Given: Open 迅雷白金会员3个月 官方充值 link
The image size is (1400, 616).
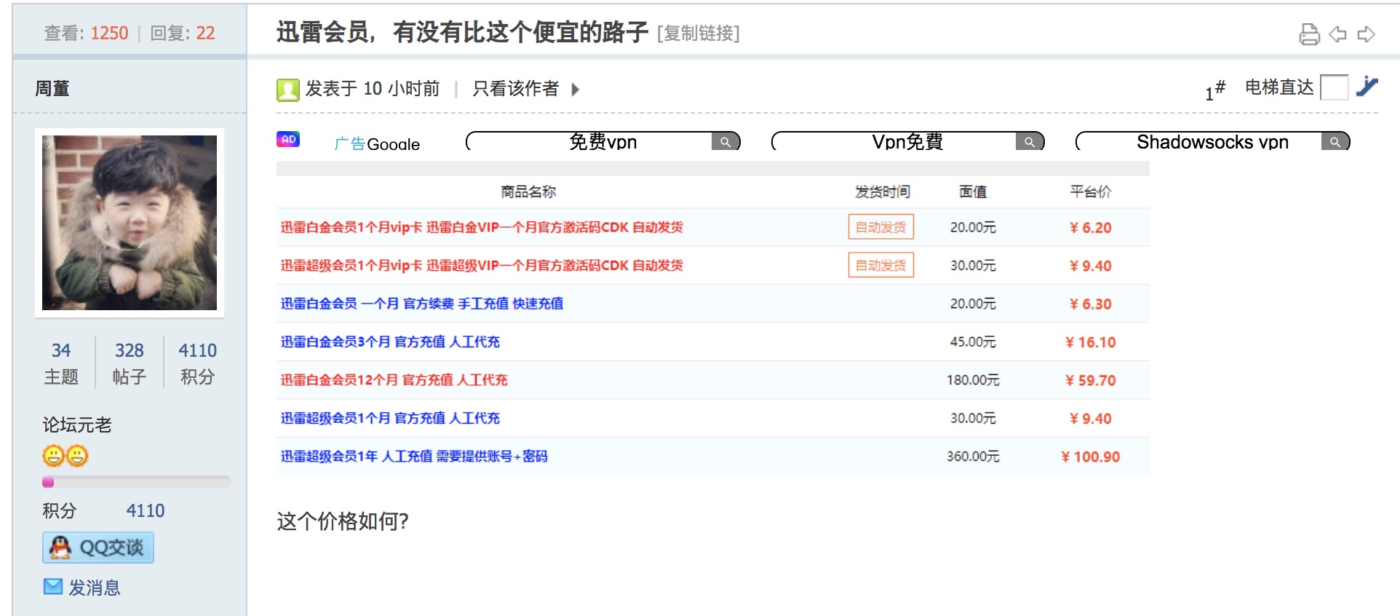Looking at the screenshot, I should [390, 341].
